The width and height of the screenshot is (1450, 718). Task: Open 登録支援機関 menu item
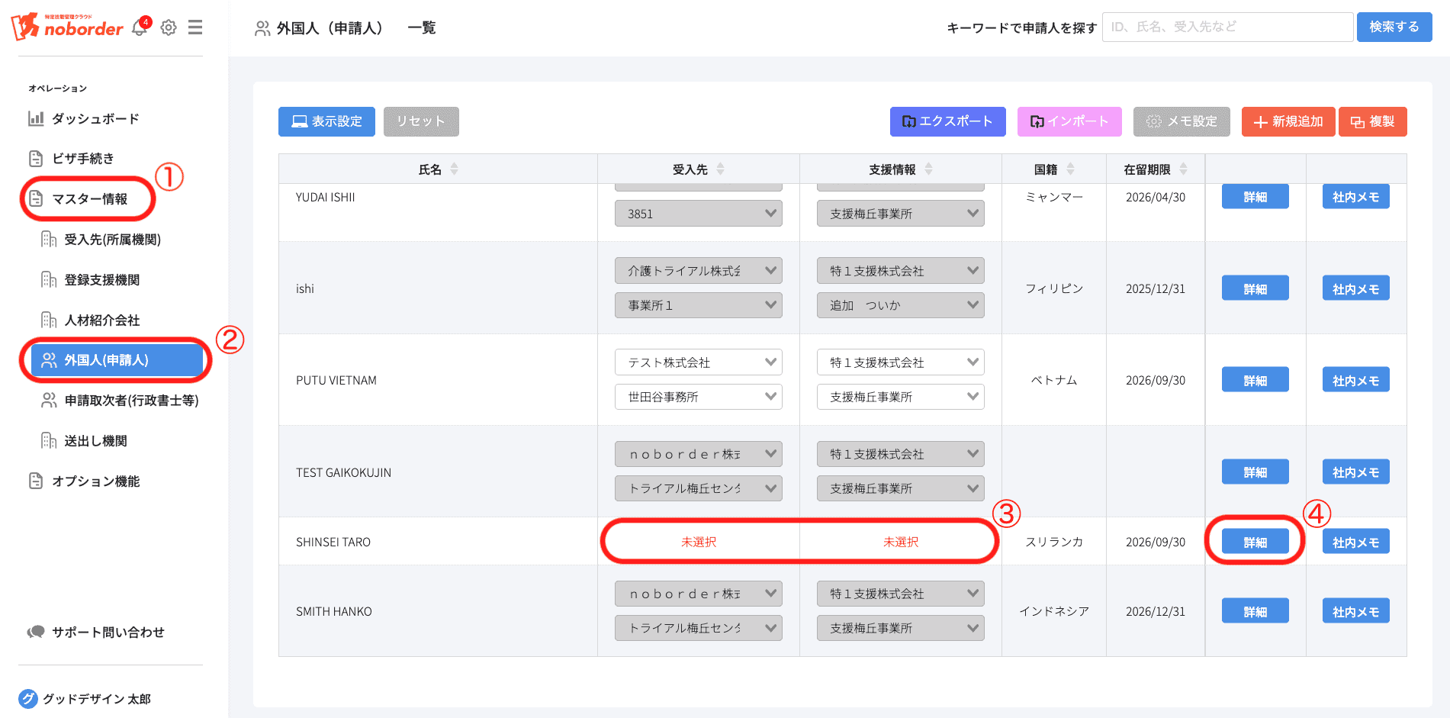(101, 280)
